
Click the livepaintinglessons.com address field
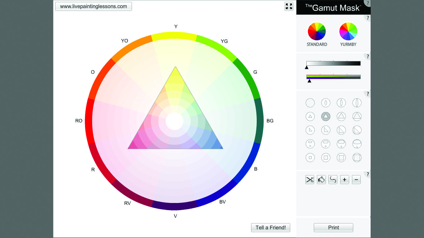(x=93, y=6)
